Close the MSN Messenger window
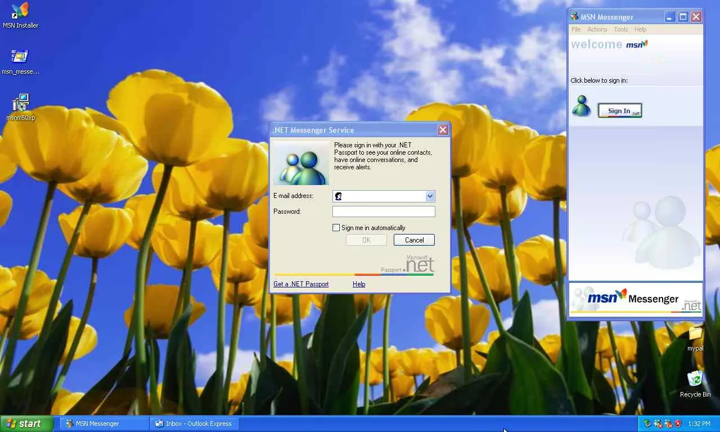 pyautogui.click(x=696, y=17)
